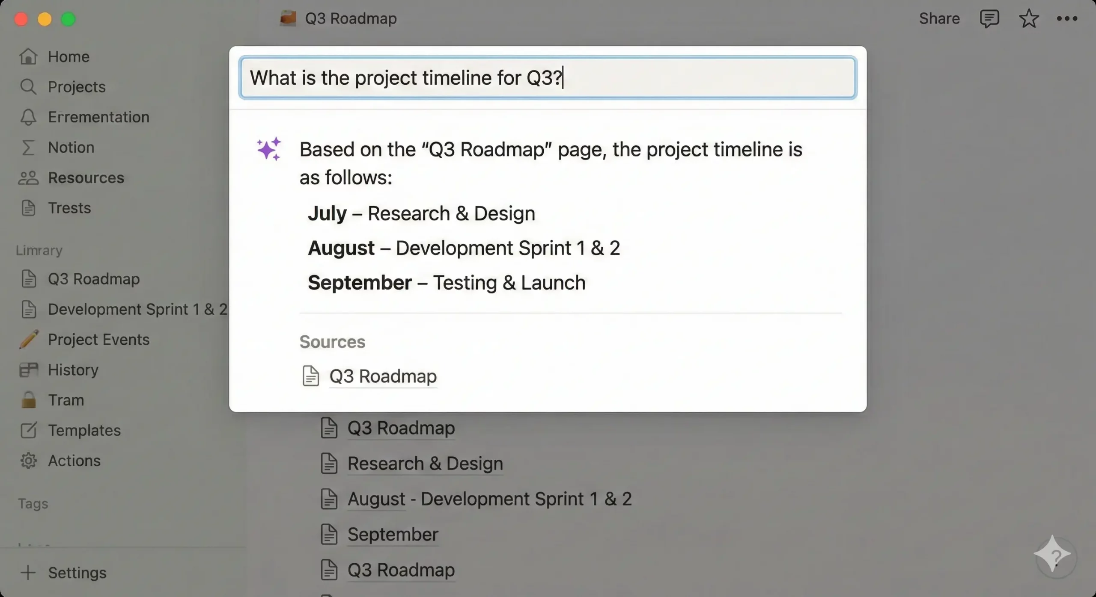Click the AI question input field
Image resolution: width=1096 pixels, height=597 pixels.
pos(548,78)
